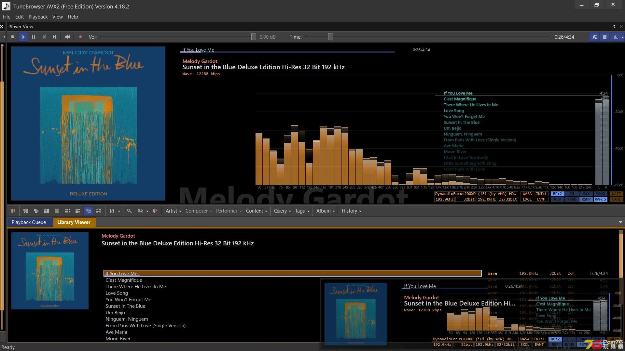Expand the Artist filter dropdown
This screenshot has height=351, width=625.
(x=173, y=211)
